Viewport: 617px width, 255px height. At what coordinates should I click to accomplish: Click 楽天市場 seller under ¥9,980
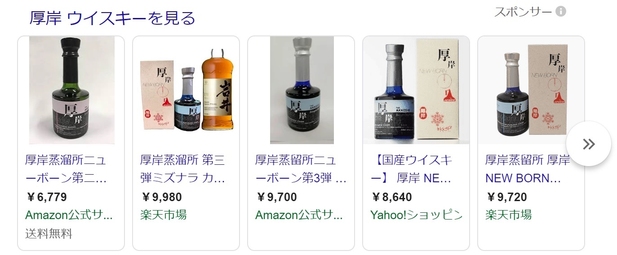(163, 215)
